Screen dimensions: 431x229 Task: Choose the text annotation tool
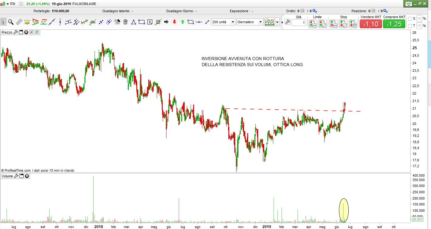pyautogui.click(x=150, y=22)
